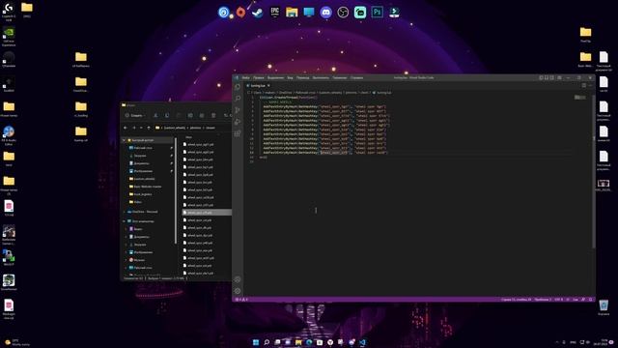Open Source Control view in VS Code
Screen dimensions: 618x348
(x=238, y=109)
